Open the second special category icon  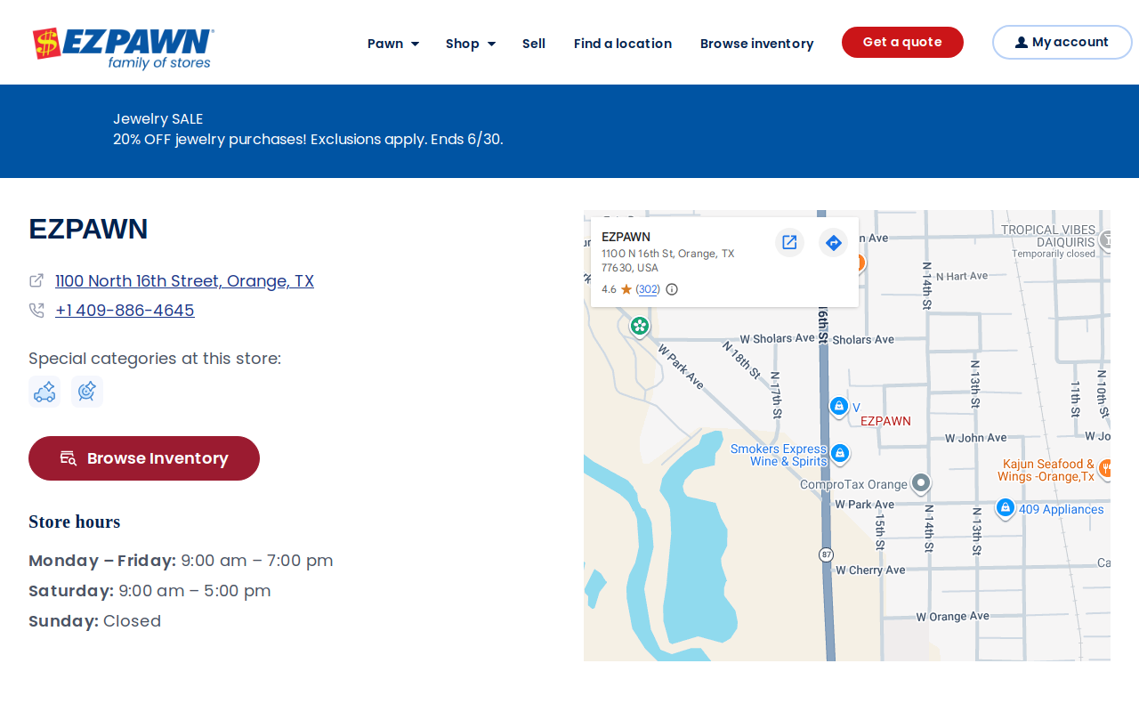pyautogui.click(x=87, y=392)
